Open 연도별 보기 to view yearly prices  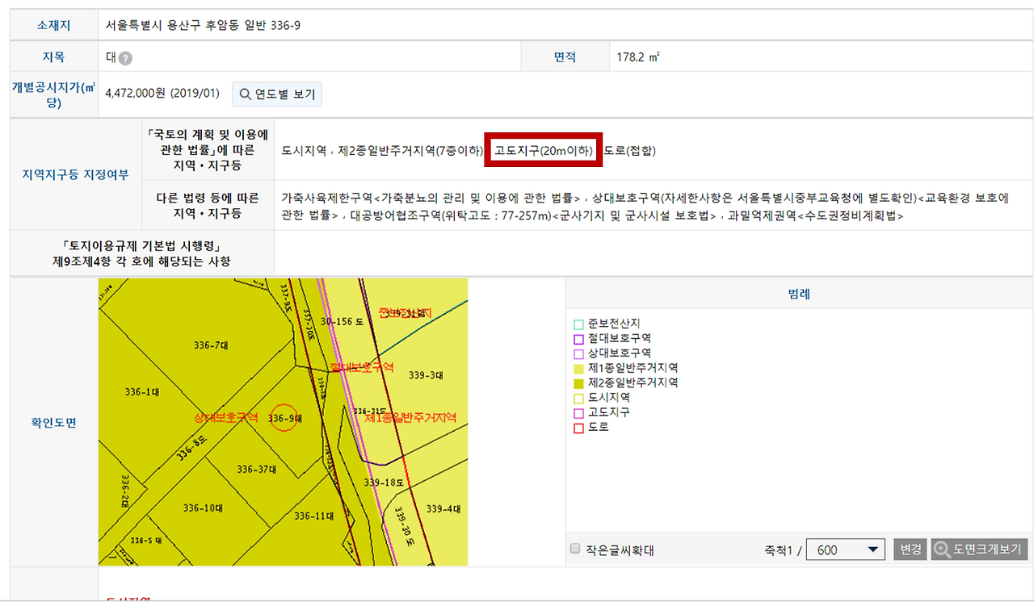coord(276,94)
